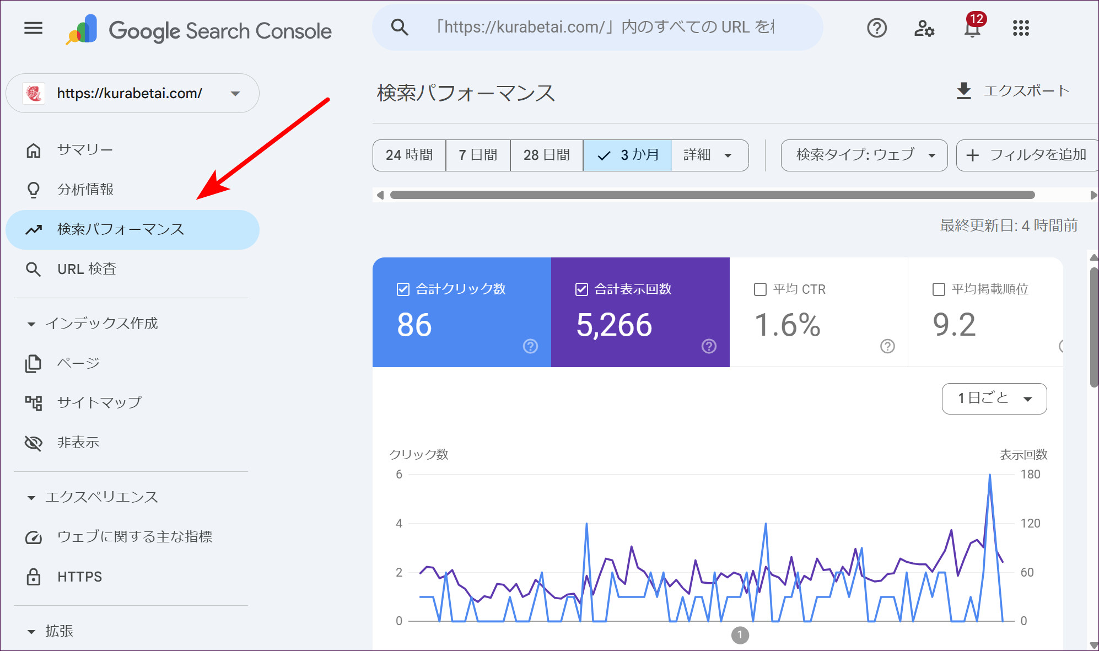1099x651 pixels.
Task: Click the lightbulb icon beside 分析情報
Action: (34, 190)
